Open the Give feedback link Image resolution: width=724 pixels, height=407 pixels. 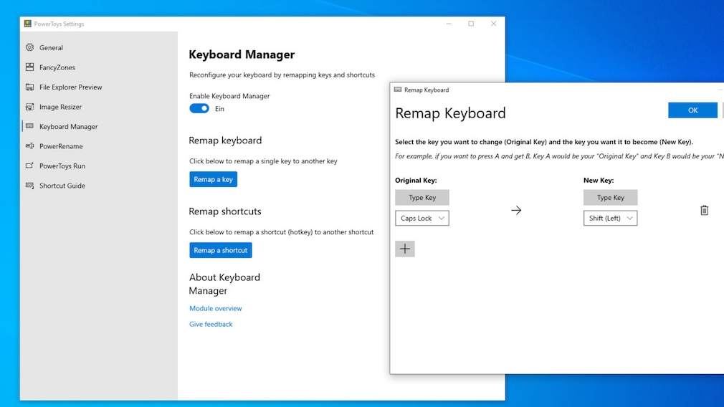click(x=211, y=324)
